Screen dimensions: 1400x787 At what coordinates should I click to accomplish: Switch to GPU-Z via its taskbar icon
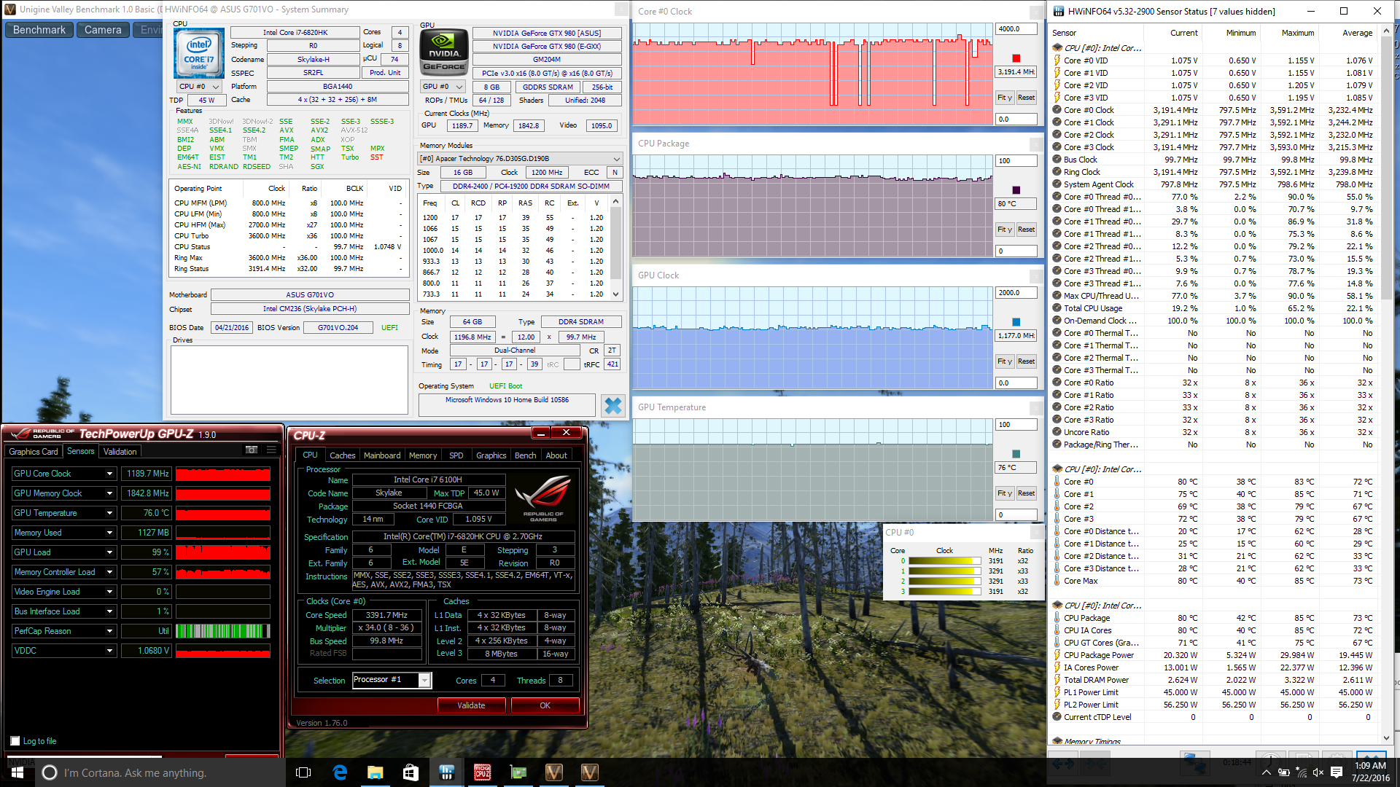(x=518, y=772)
